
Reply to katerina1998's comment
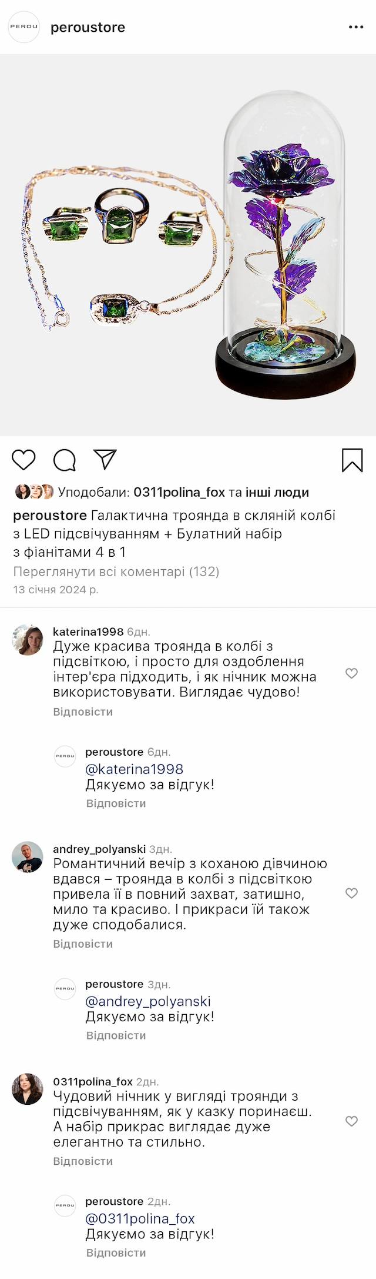click(x=83, y=712)
